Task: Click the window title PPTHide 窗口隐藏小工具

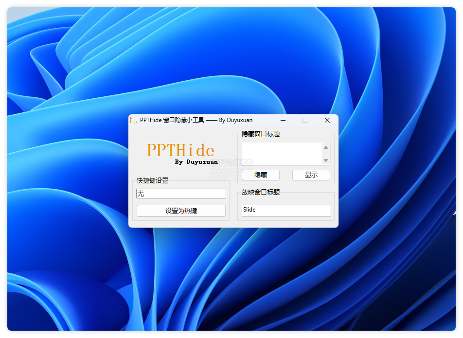Action: pos(172,120)
